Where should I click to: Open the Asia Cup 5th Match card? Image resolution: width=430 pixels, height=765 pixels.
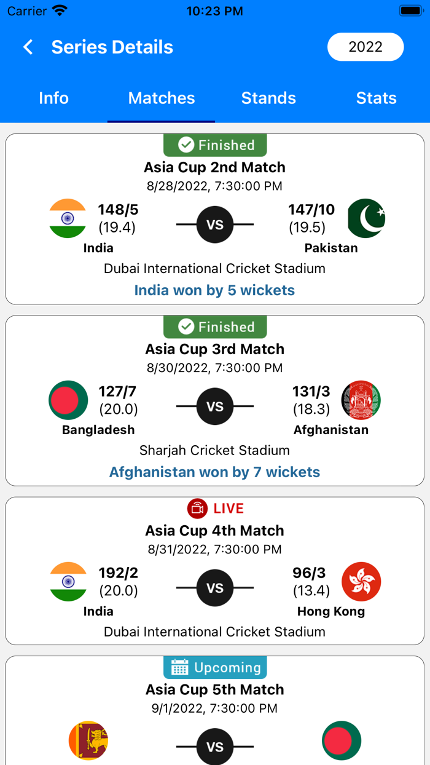(214, 689)
